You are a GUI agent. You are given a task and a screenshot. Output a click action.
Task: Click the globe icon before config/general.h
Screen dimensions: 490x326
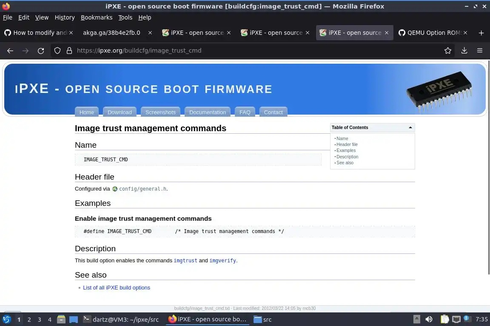coord(115,189)
